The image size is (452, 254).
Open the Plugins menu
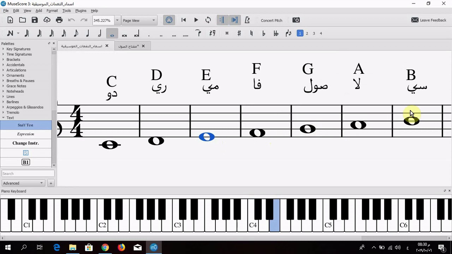81,11
